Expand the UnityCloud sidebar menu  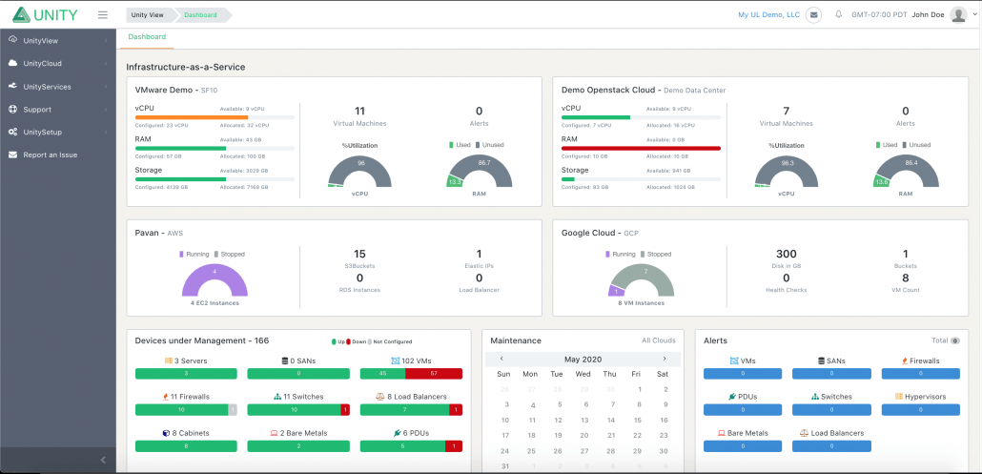click(106, 64)
